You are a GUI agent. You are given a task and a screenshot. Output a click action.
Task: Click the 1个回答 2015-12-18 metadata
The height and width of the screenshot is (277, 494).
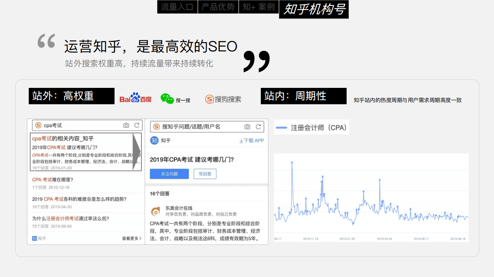tap(51, 188)
